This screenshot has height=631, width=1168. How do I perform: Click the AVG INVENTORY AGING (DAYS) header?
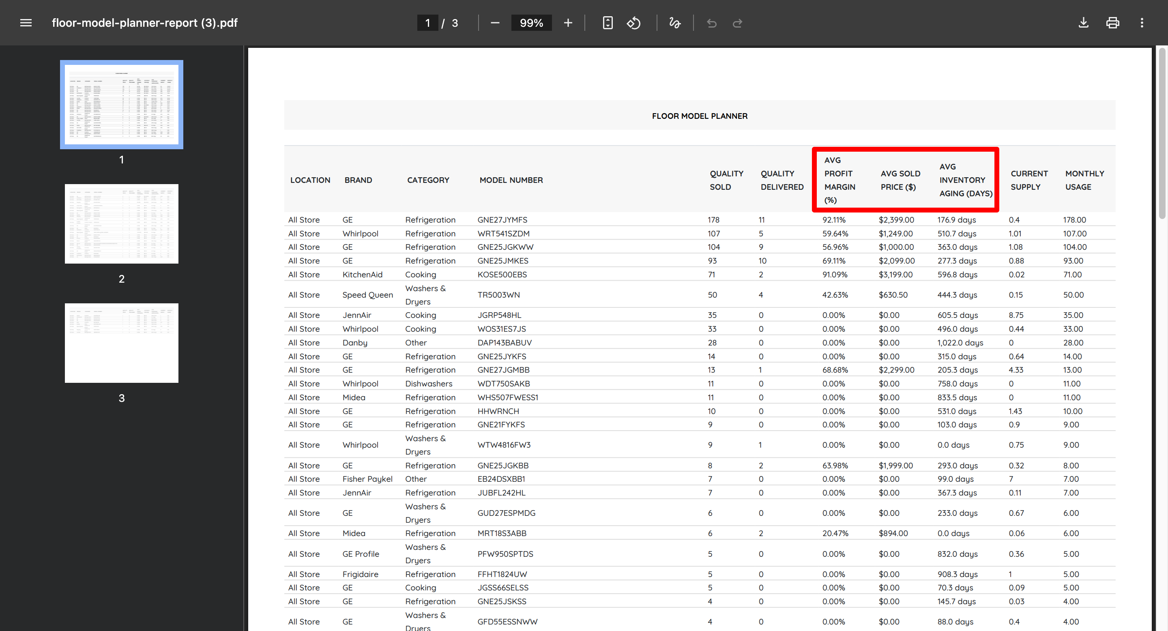coord(966,180)
